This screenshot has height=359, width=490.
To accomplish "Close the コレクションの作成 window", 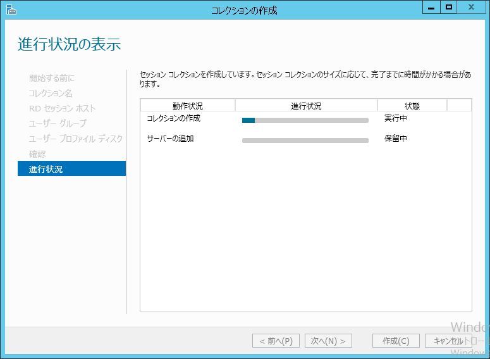I will [471, 8].
